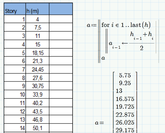Viewport: 165px width, 133px height.
Task: Click the empty third column header
Action: (61, 9)
